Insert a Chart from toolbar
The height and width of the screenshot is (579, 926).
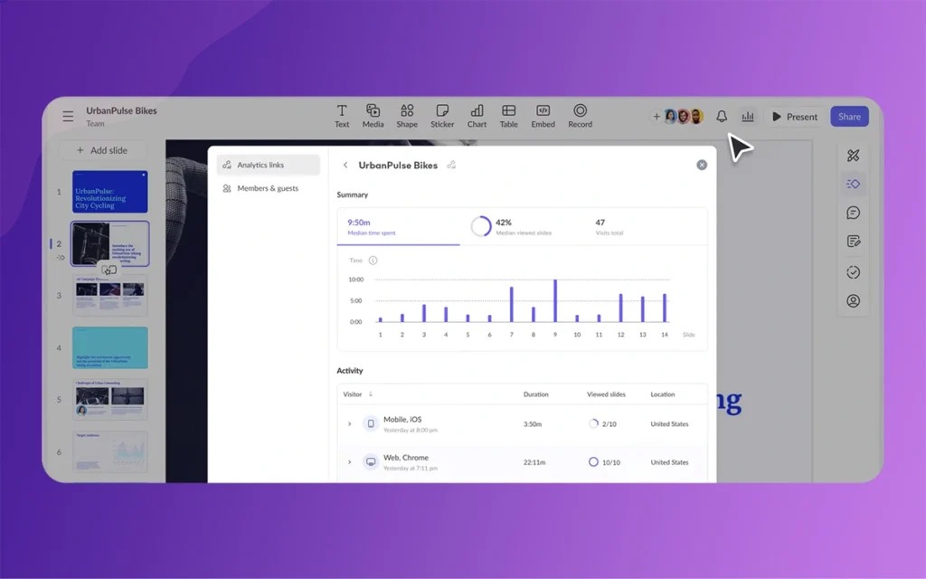point(477,116)
